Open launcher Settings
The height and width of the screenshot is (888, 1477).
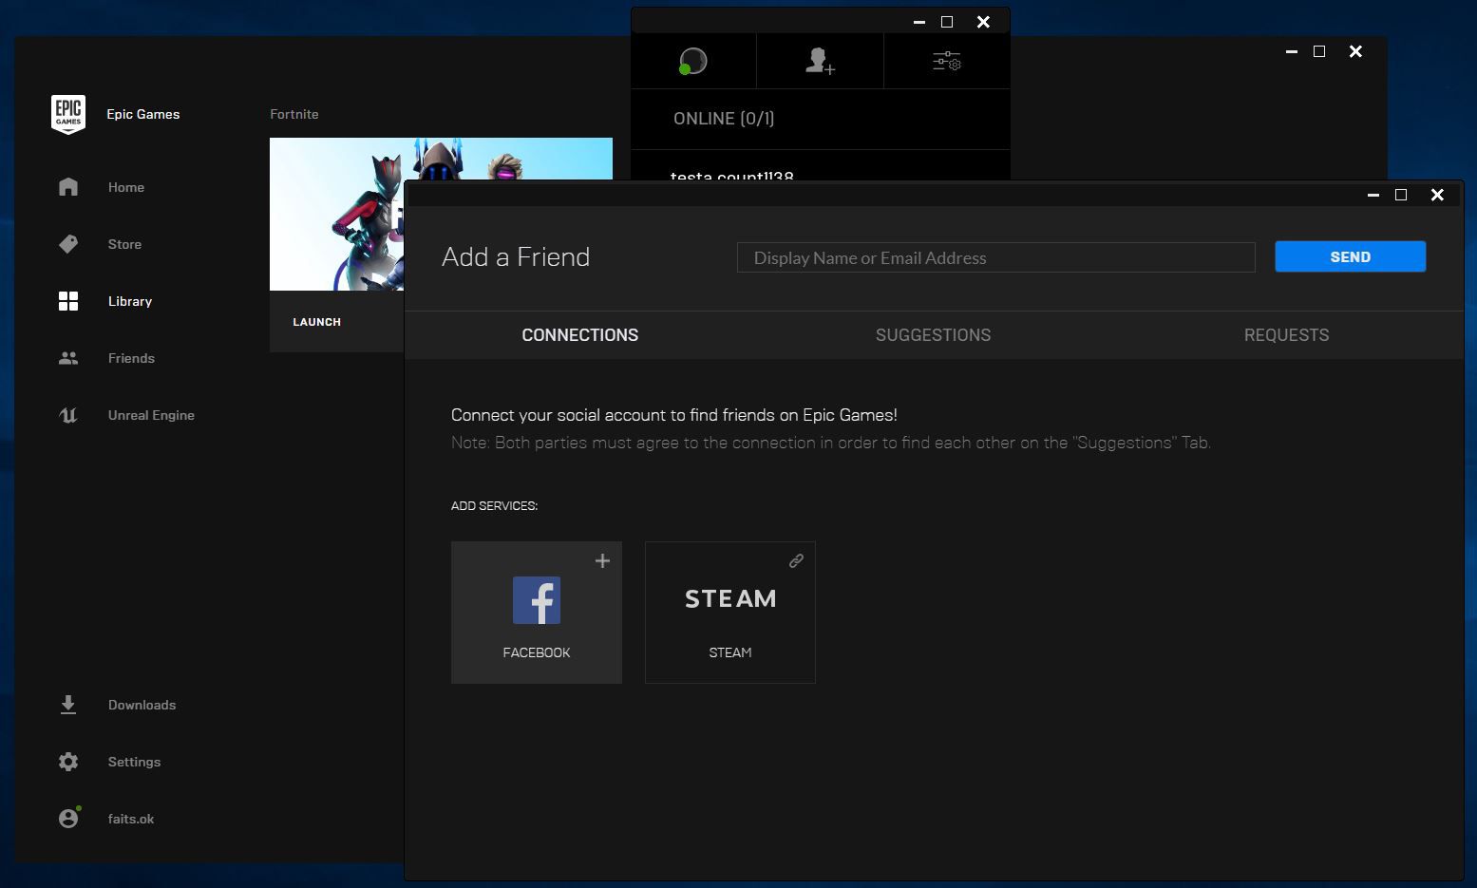134,762
